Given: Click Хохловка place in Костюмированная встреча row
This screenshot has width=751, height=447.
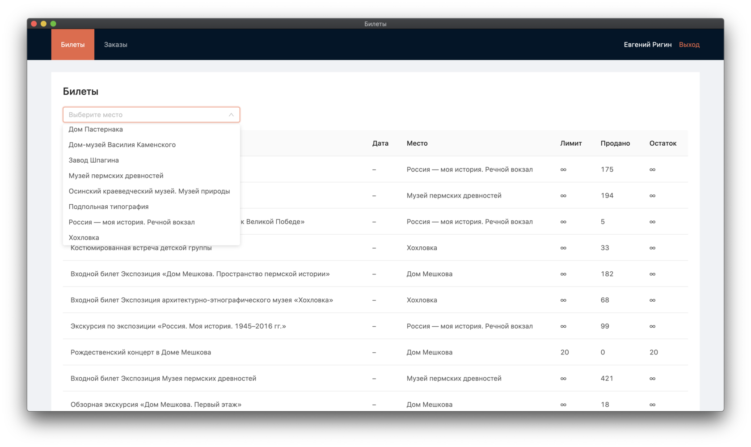Looking at the screenshot, I should pos(422,248).
